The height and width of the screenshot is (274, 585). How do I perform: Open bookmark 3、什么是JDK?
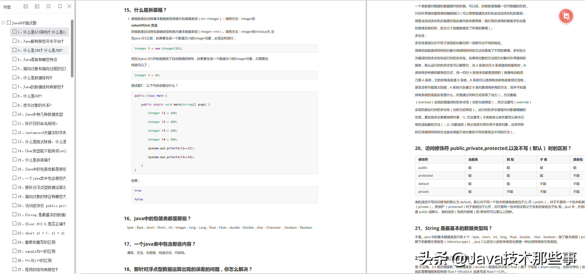pos(39,50)
